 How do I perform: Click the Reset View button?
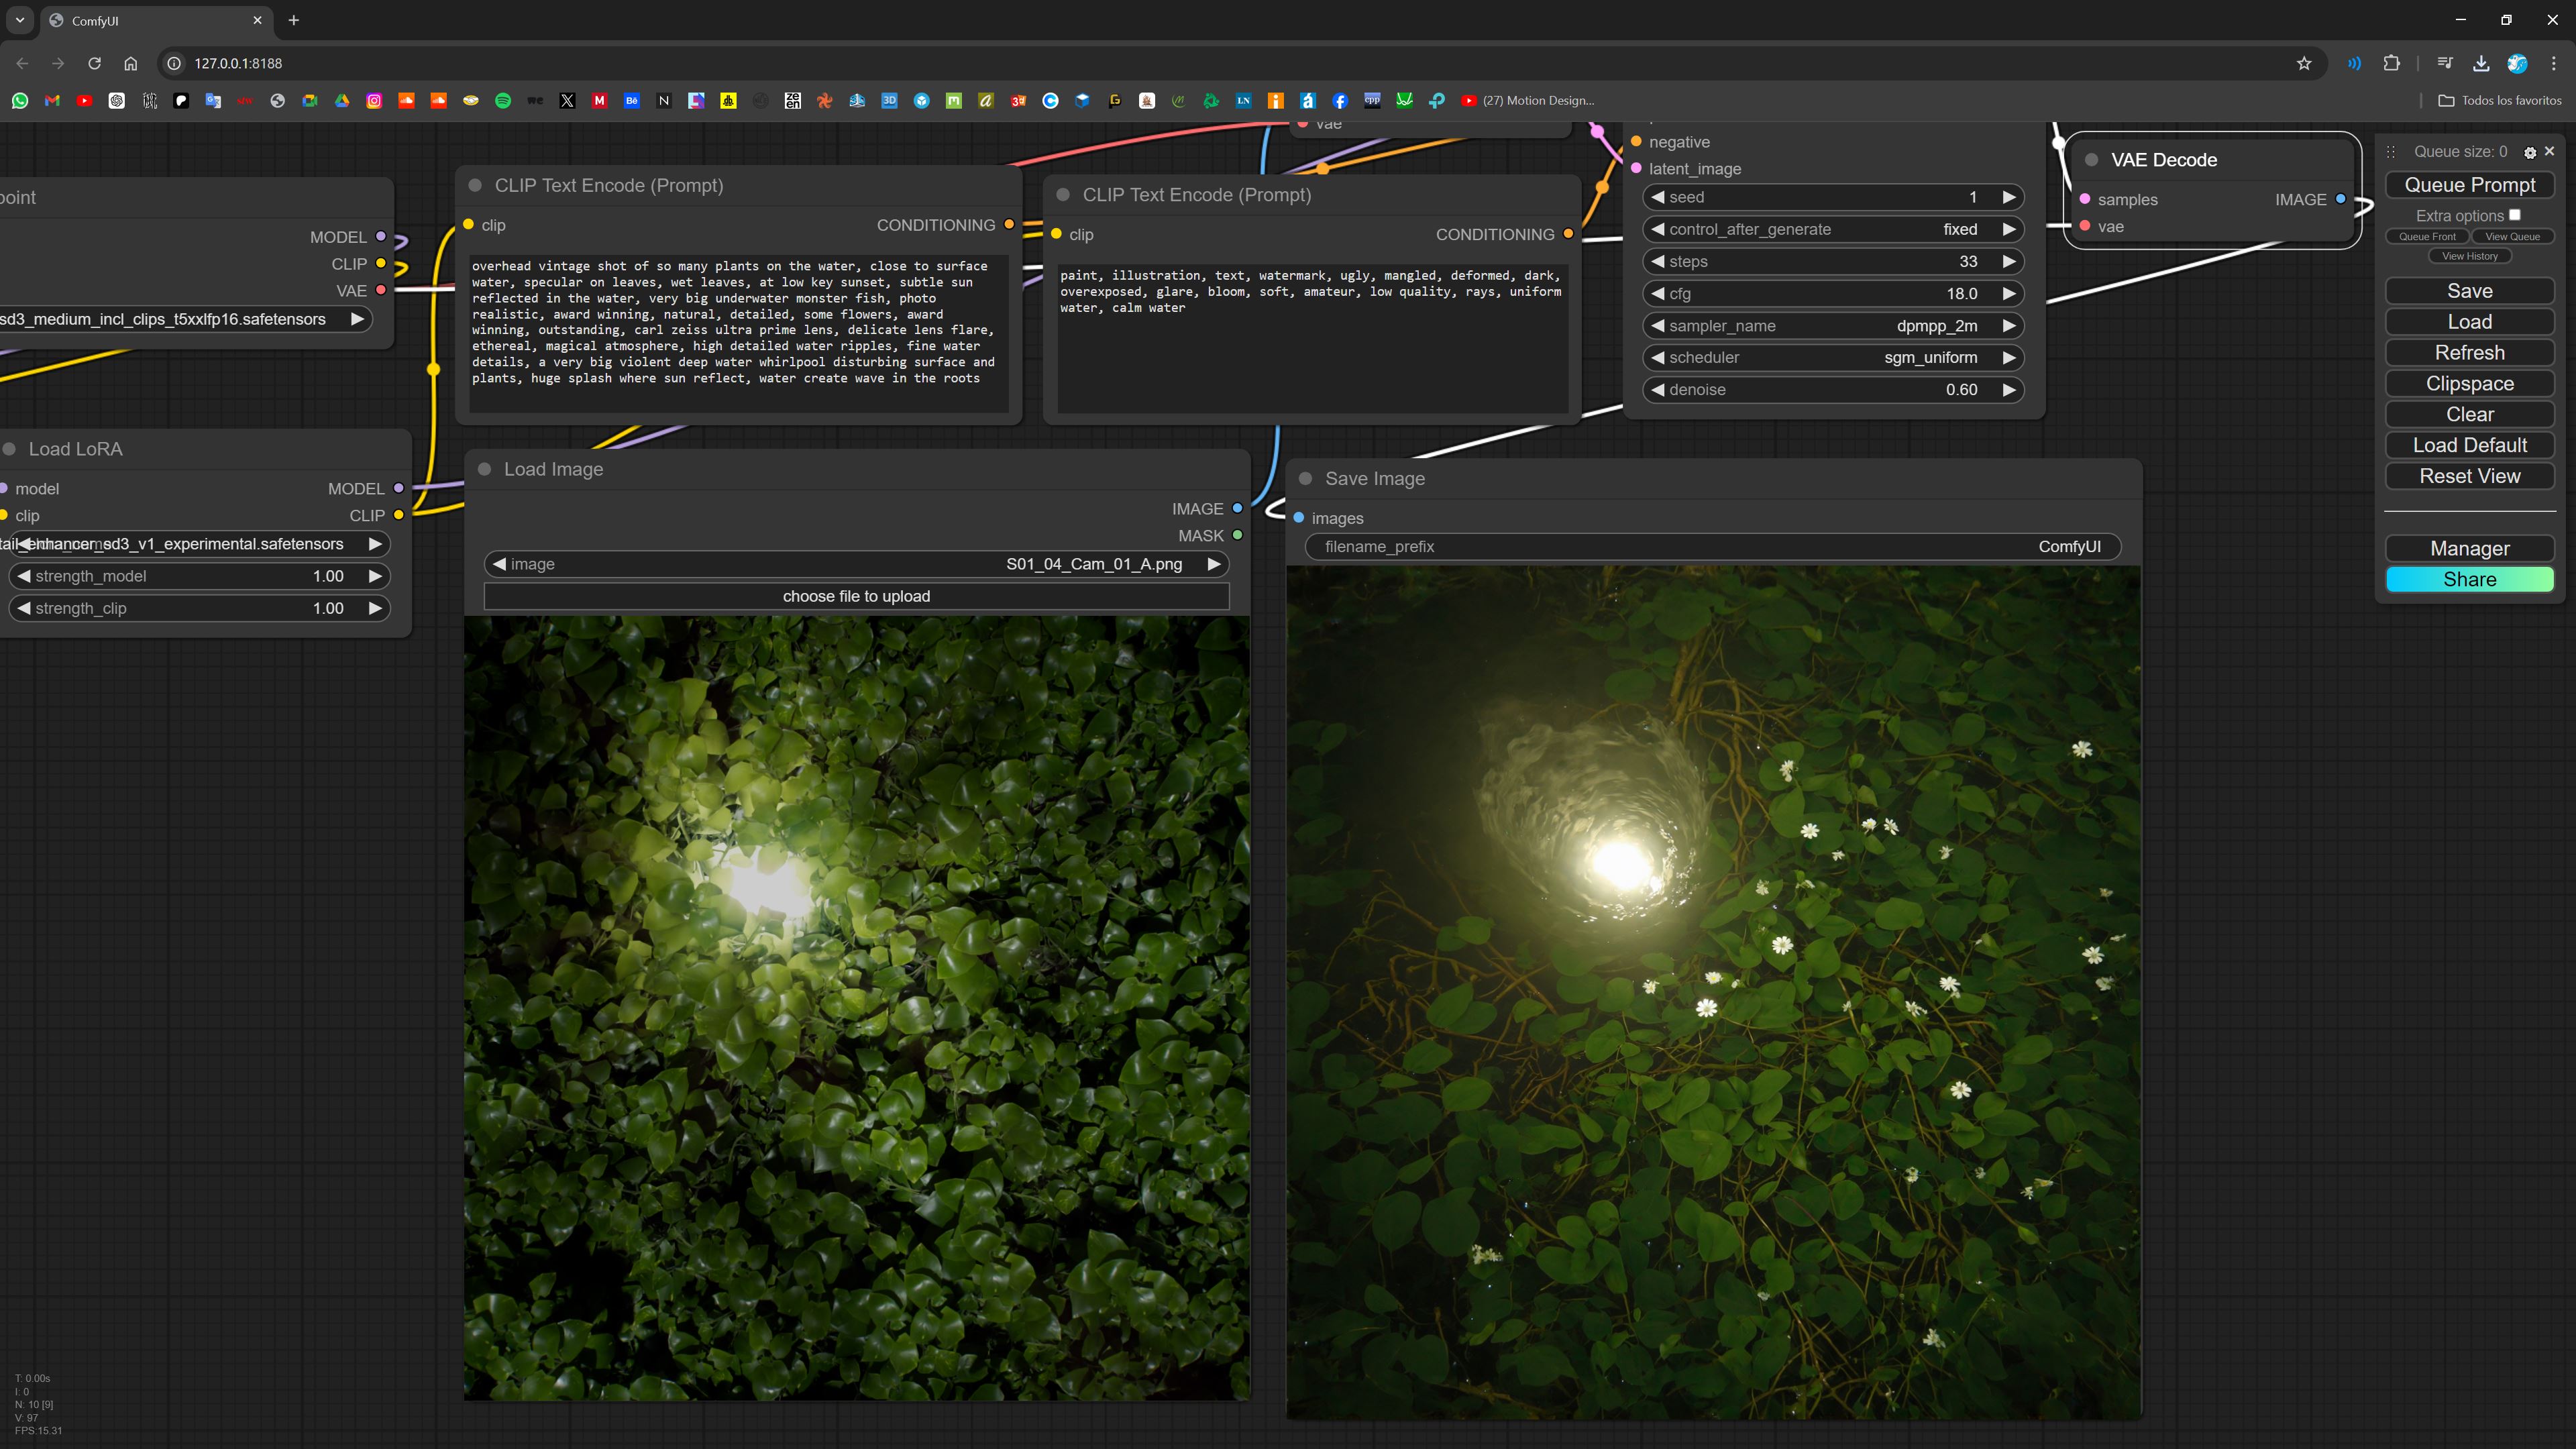coord(2469,476)
